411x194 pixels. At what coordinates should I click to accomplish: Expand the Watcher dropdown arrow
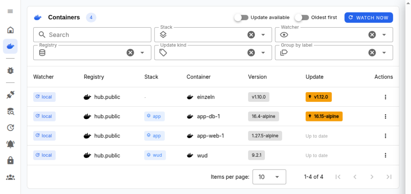click(384, 35)
